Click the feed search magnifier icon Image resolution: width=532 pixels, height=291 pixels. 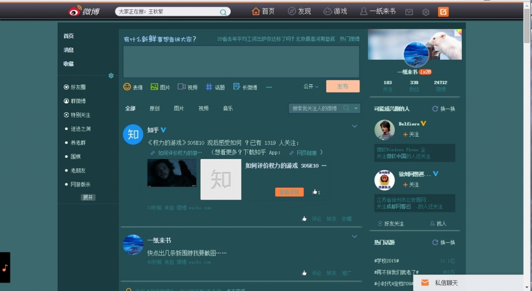click(346, 108)
